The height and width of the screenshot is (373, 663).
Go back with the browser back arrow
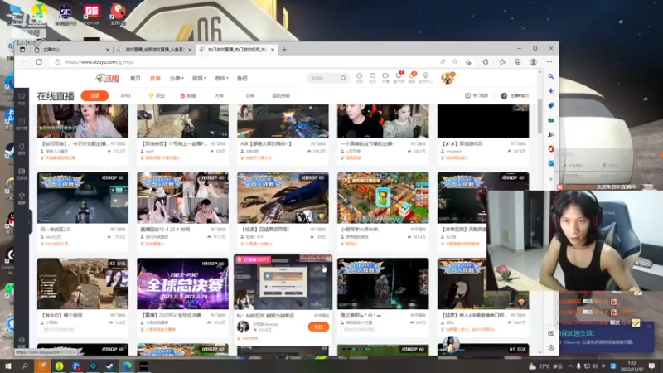pos(24,61)
